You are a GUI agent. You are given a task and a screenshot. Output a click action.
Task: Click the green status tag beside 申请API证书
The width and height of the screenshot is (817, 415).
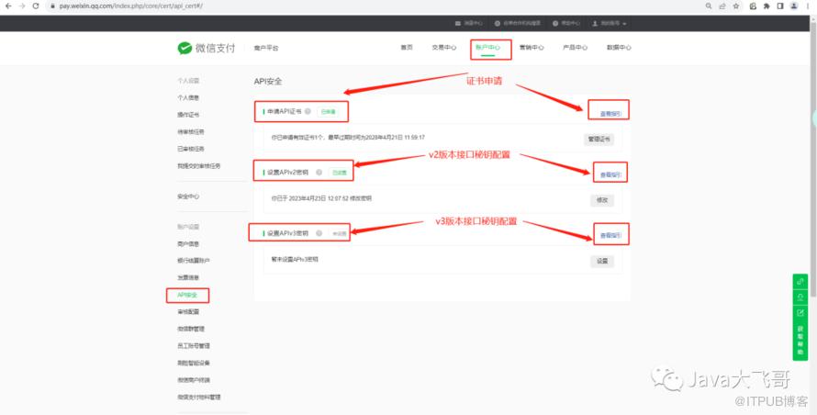(328, 112)
